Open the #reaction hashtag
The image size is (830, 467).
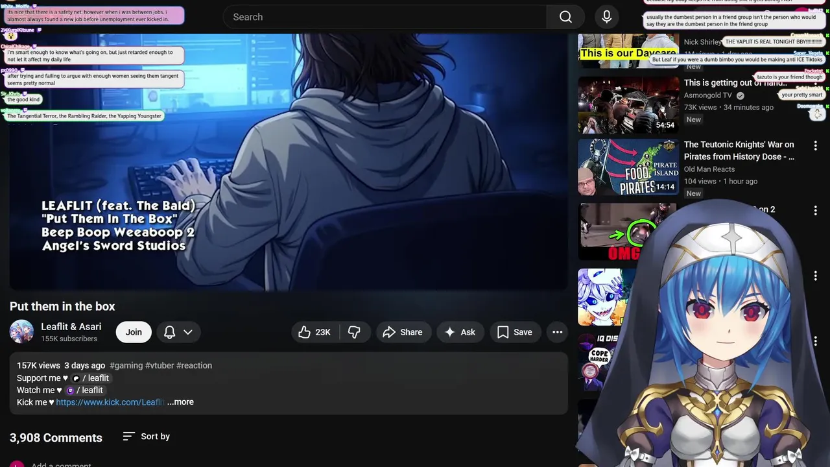coord(194,365)
